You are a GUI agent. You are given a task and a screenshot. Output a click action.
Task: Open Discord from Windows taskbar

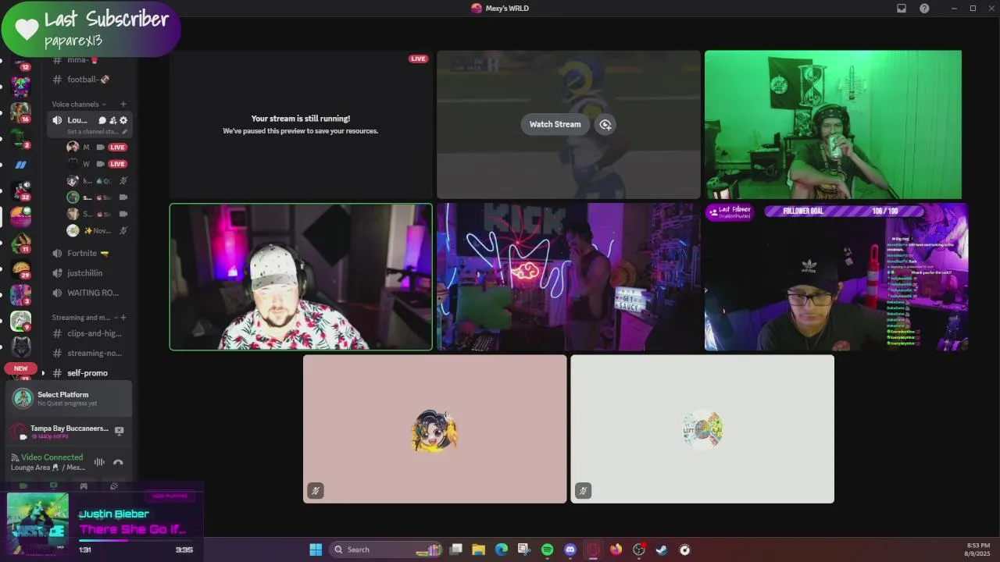(x=570, y=550)
